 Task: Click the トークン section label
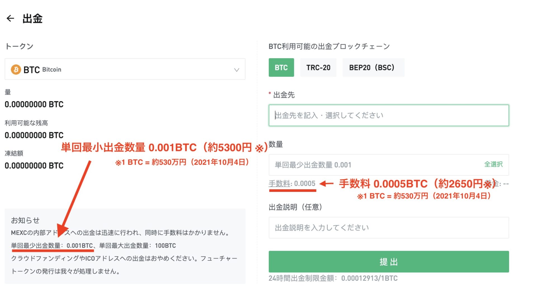tap(19, 46)
